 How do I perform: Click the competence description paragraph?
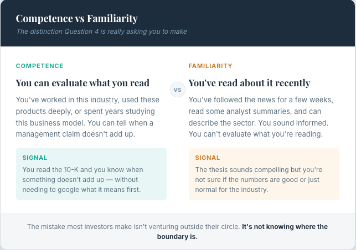(x=88, y=117)
